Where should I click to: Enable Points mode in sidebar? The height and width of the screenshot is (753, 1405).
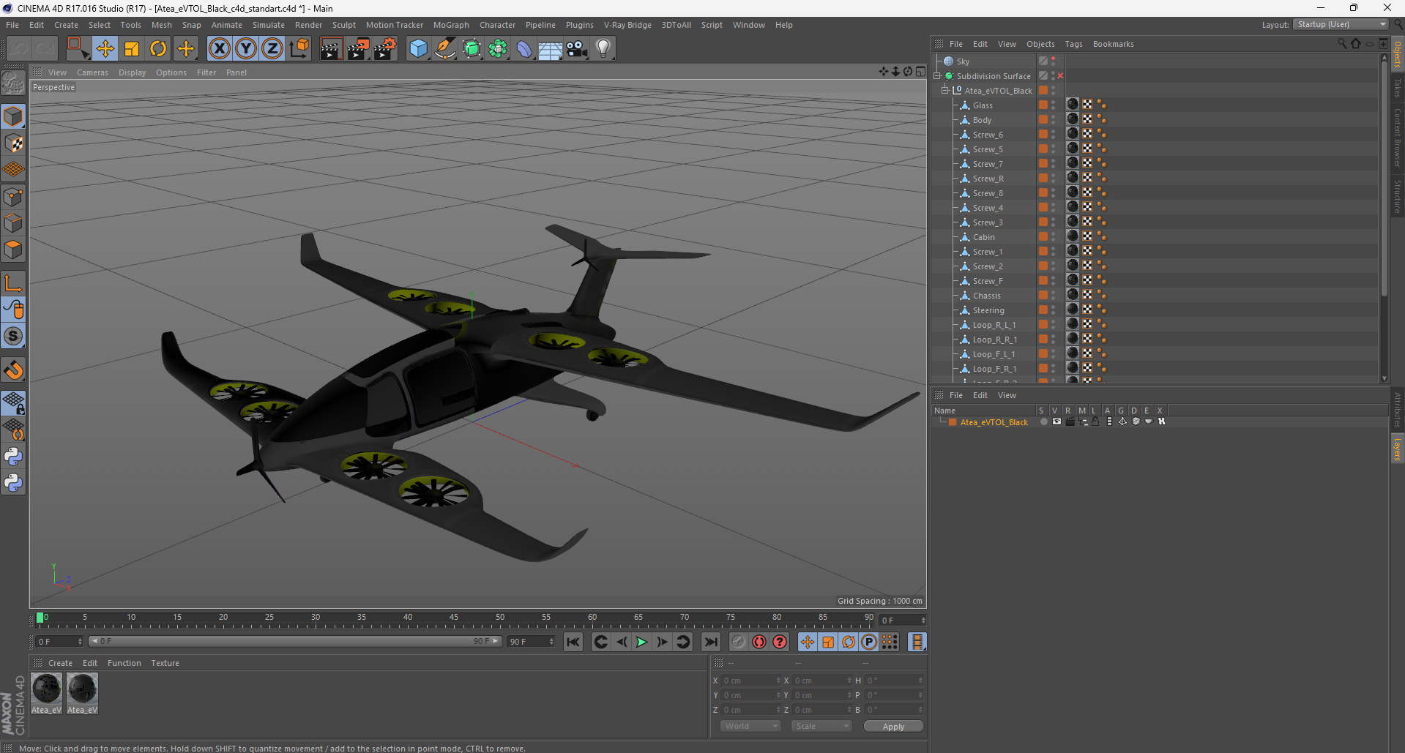[13, 197]
